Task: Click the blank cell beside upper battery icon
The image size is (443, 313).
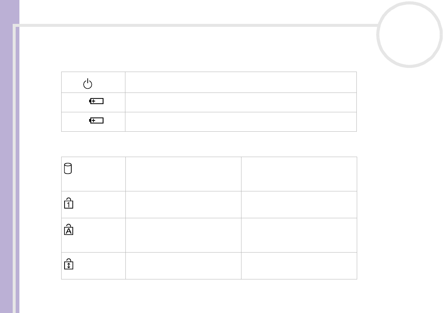Action: pos(241,102)
